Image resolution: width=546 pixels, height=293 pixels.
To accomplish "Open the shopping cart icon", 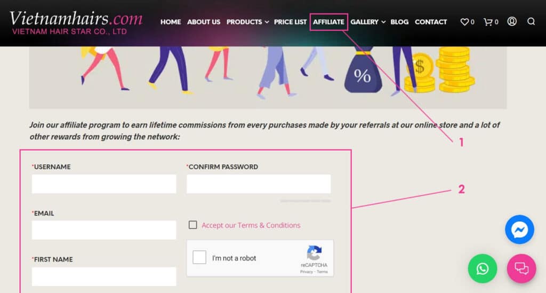I will click(x=488, y=21).
